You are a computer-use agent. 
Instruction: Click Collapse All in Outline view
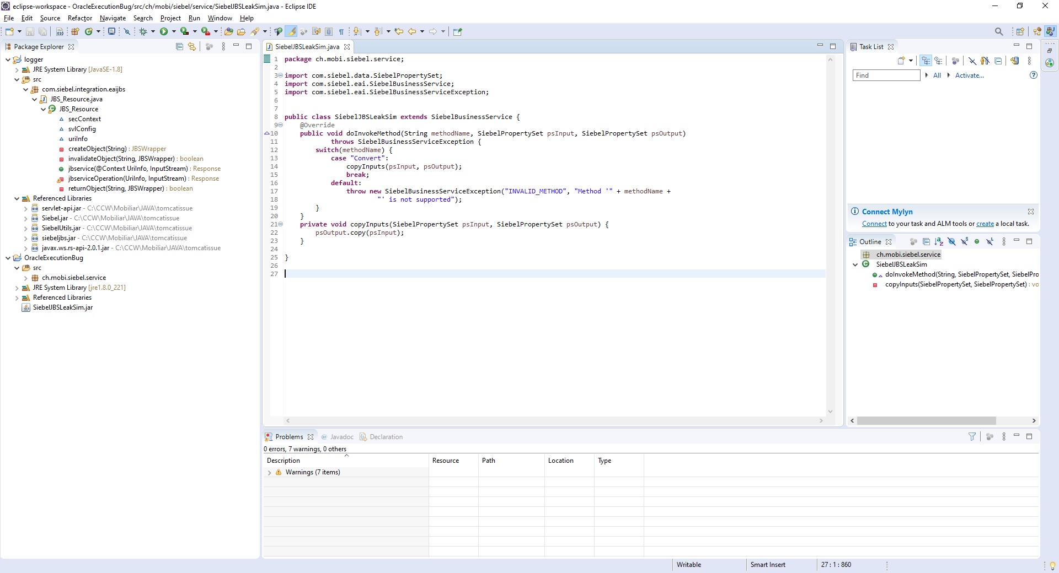[926, 241]
